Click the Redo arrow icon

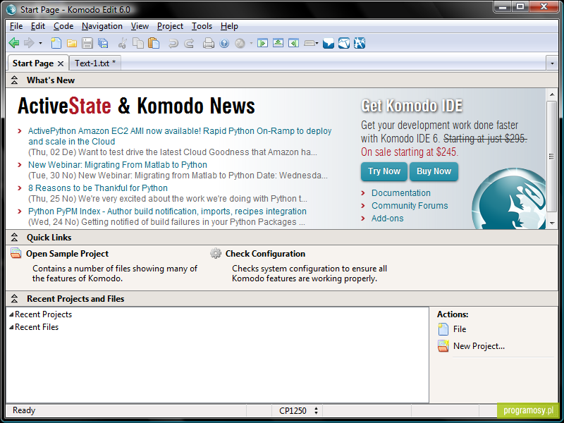pos(189,44)
